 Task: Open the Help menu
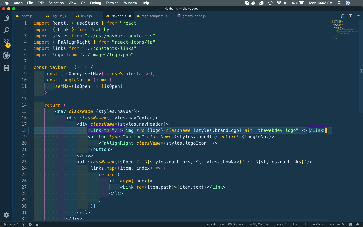(x=145, y=3)
